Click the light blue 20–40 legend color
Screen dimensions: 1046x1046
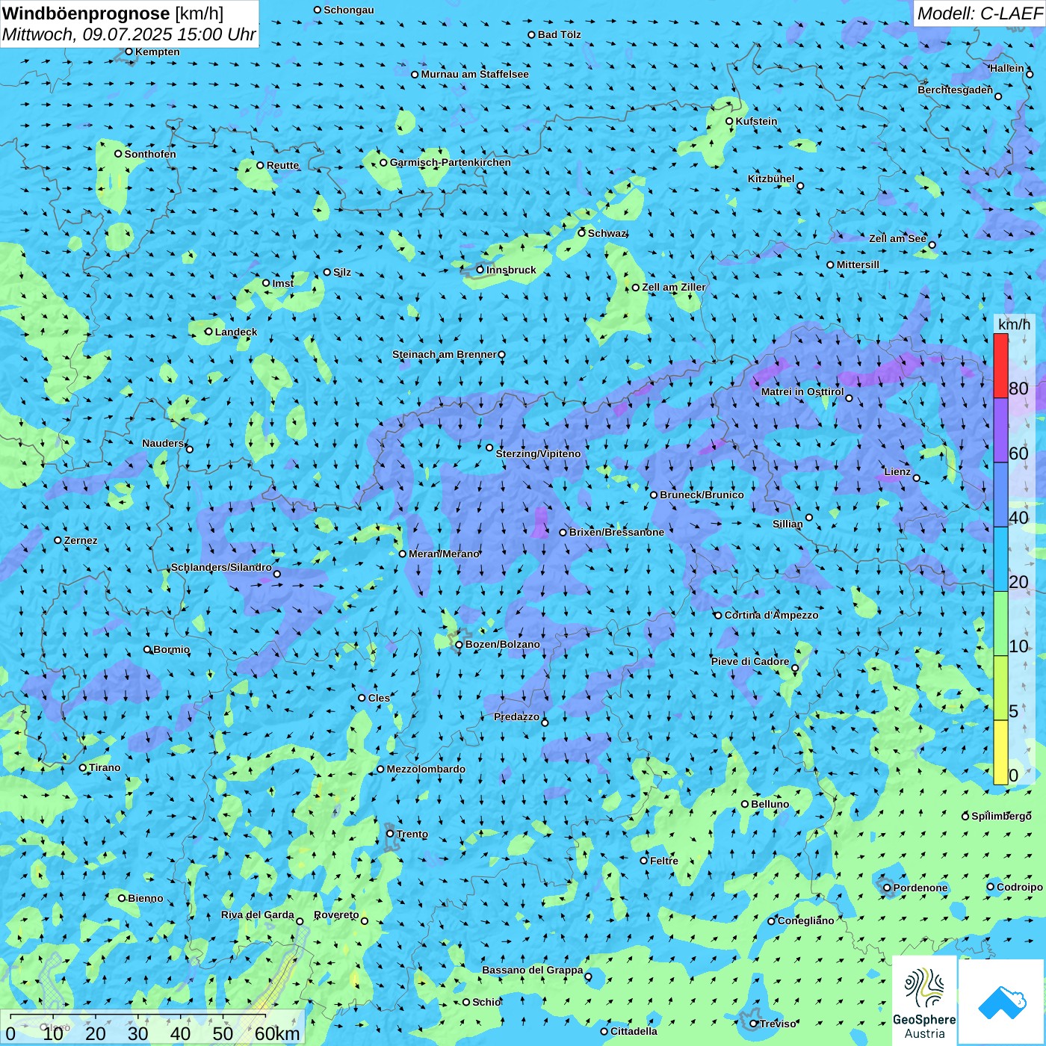(x=1000, y=560)
